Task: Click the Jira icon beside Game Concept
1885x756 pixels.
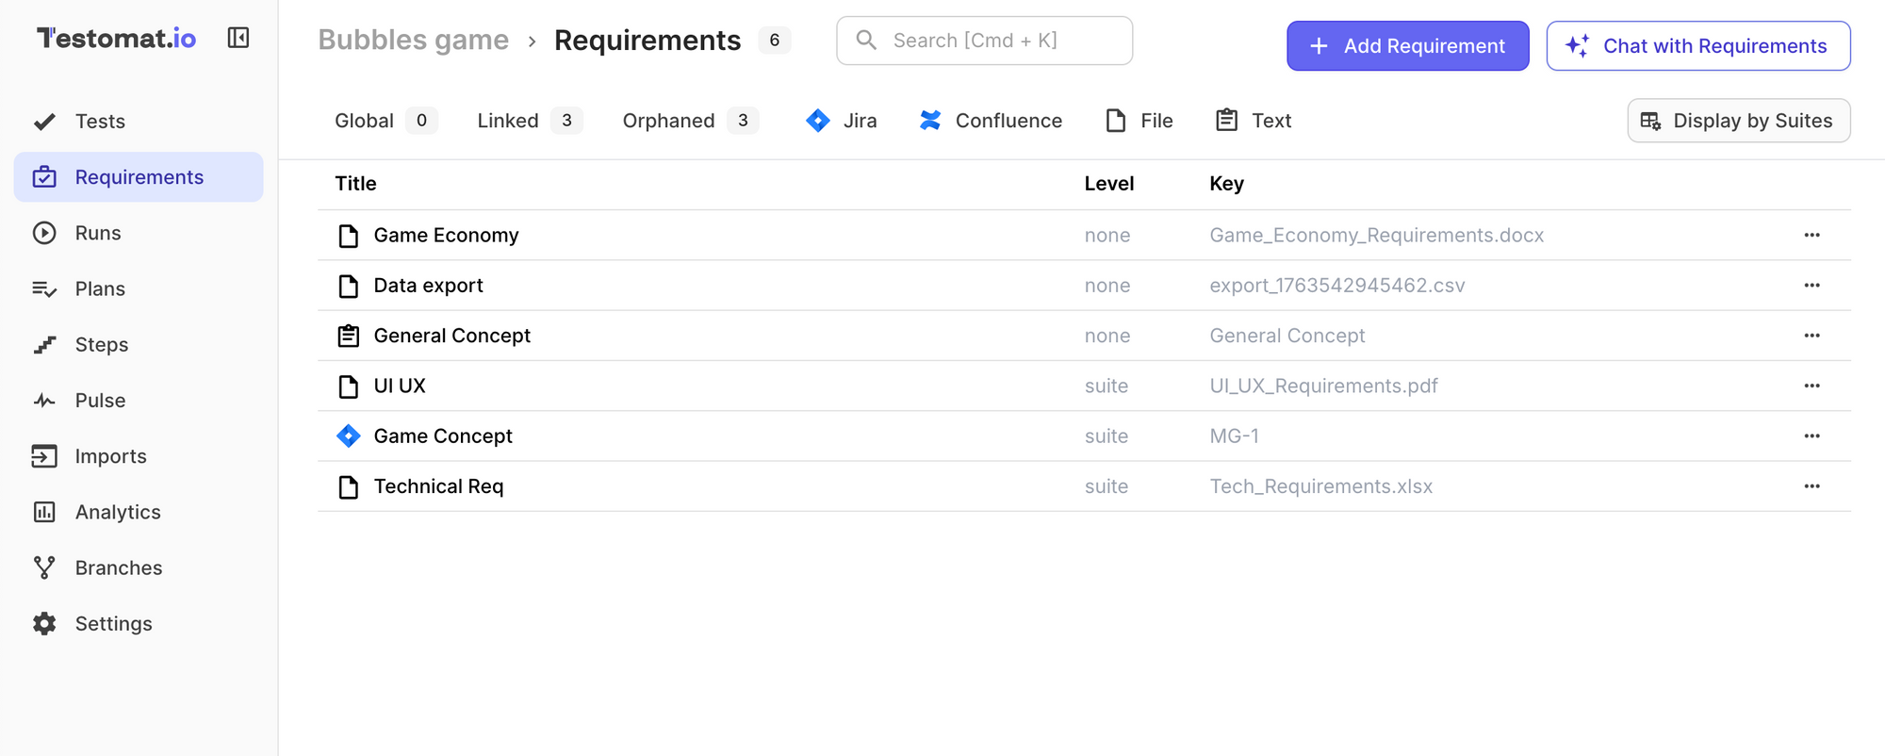Action: (349, 436)
